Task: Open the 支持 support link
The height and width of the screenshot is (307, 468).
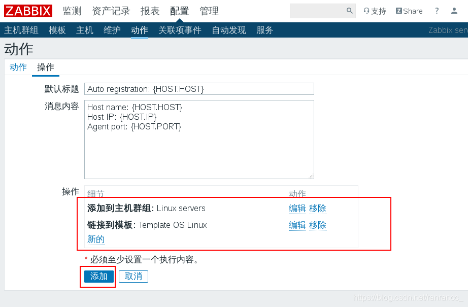Action: (x=375, y=11)
